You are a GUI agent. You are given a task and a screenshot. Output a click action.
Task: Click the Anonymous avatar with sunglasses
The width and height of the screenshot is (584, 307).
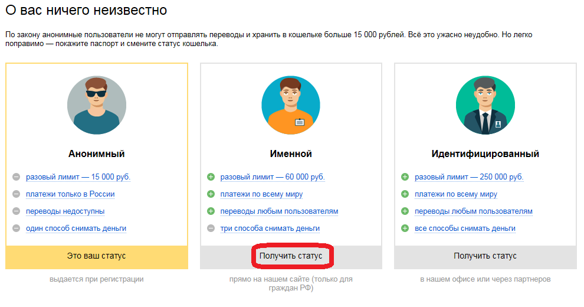(96, 105)
